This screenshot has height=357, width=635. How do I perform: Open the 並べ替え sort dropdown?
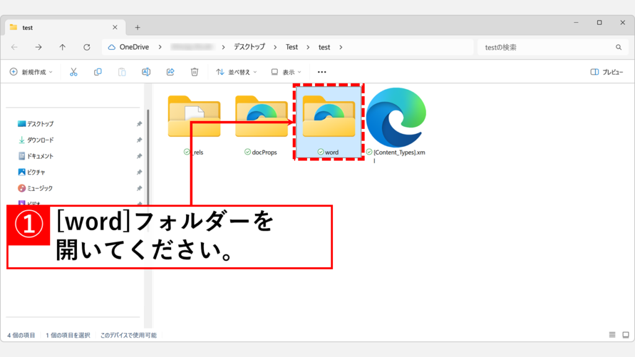click(236, 72)
